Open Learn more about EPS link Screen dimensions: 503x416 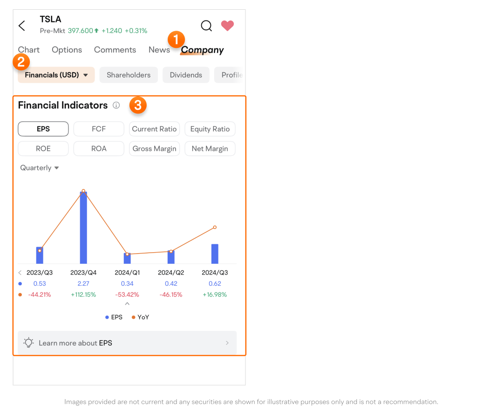coord(127,343)
